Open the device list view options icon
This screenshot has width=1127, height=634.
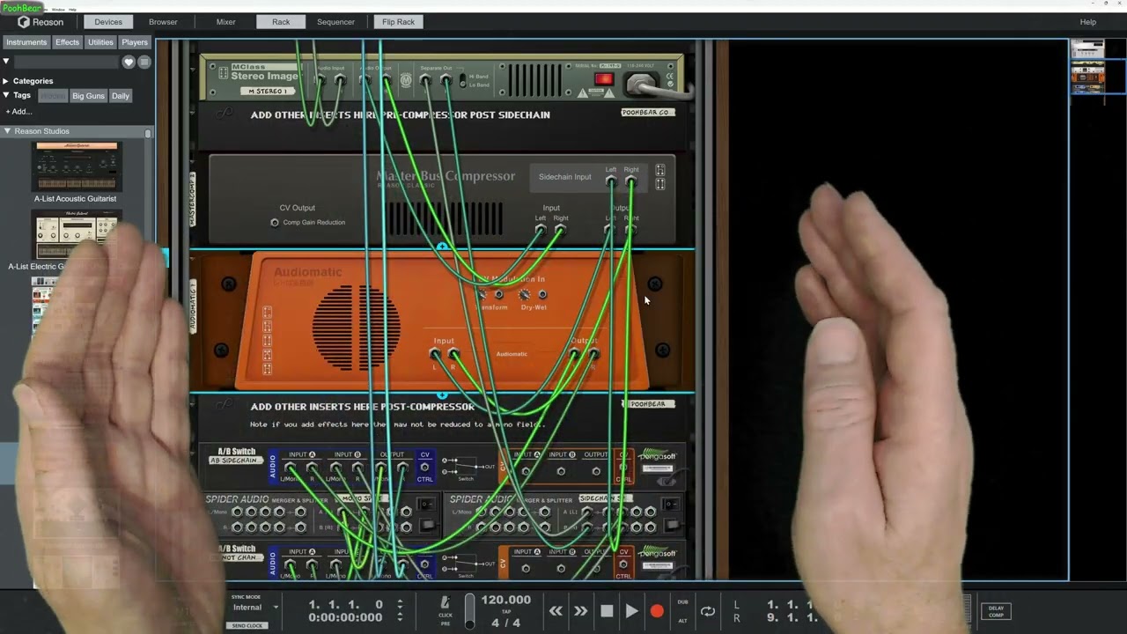144,62
